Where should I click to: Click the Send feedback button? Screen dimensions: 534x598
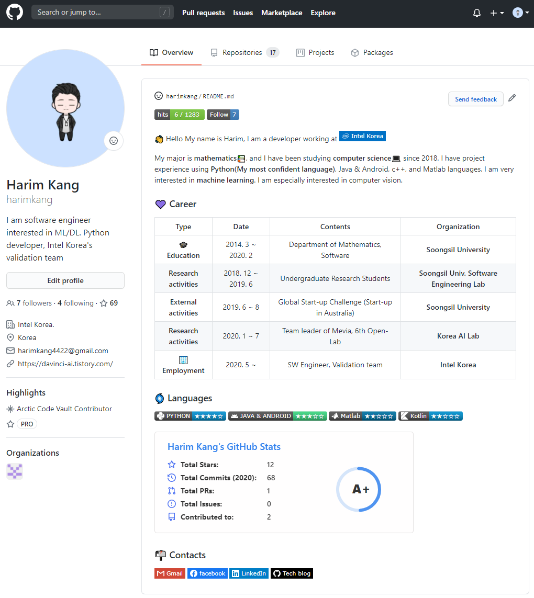tap(475, 99)
